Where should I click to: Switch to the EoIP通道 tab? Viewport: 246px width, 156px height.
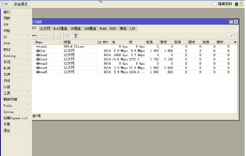(60, 28)
